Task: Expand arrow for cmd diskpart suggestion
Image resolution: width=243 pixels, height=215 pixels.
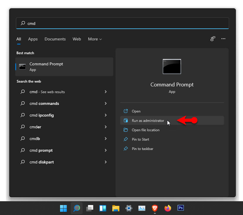Action: click(106, 162)
